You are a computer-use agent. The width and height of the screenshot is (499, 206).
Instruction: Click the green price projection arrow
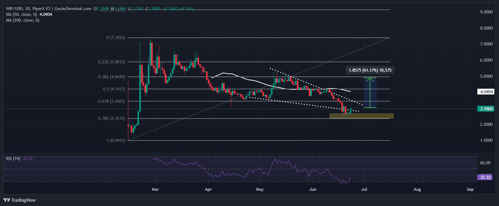370,93
